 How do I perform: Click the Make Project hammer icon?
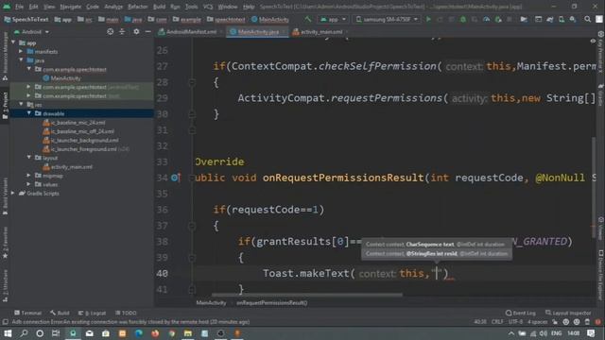[x=307, y=19]
